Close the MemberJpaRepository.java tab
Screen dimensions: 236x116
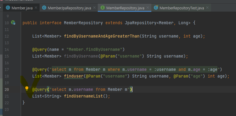click(x=94, y=8)
